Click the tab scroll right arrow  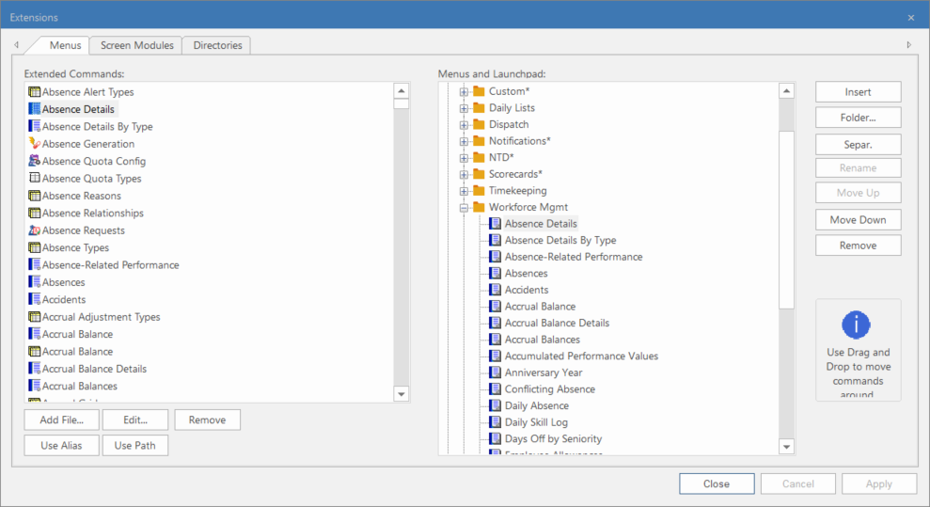[908, 44]
